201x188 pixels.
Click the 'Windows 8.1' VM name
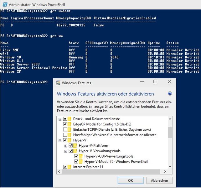[12, 61]
